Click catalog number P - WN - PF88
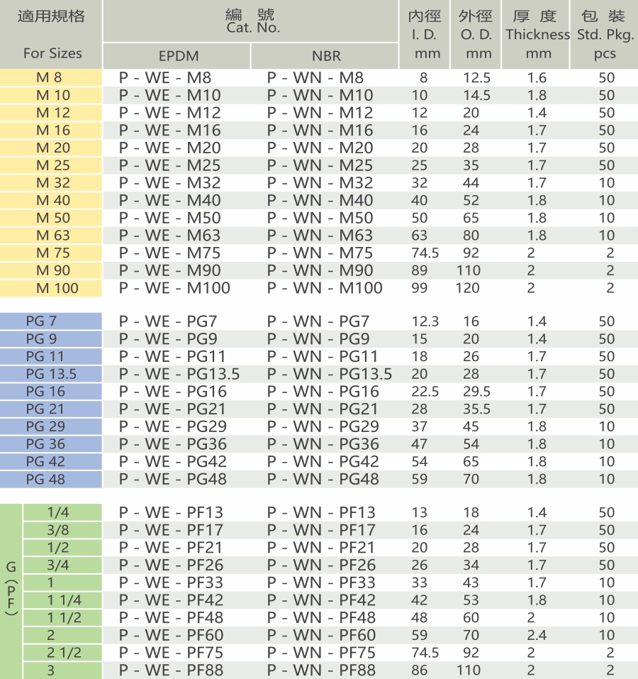638x679 pixels. click(321, 670)
